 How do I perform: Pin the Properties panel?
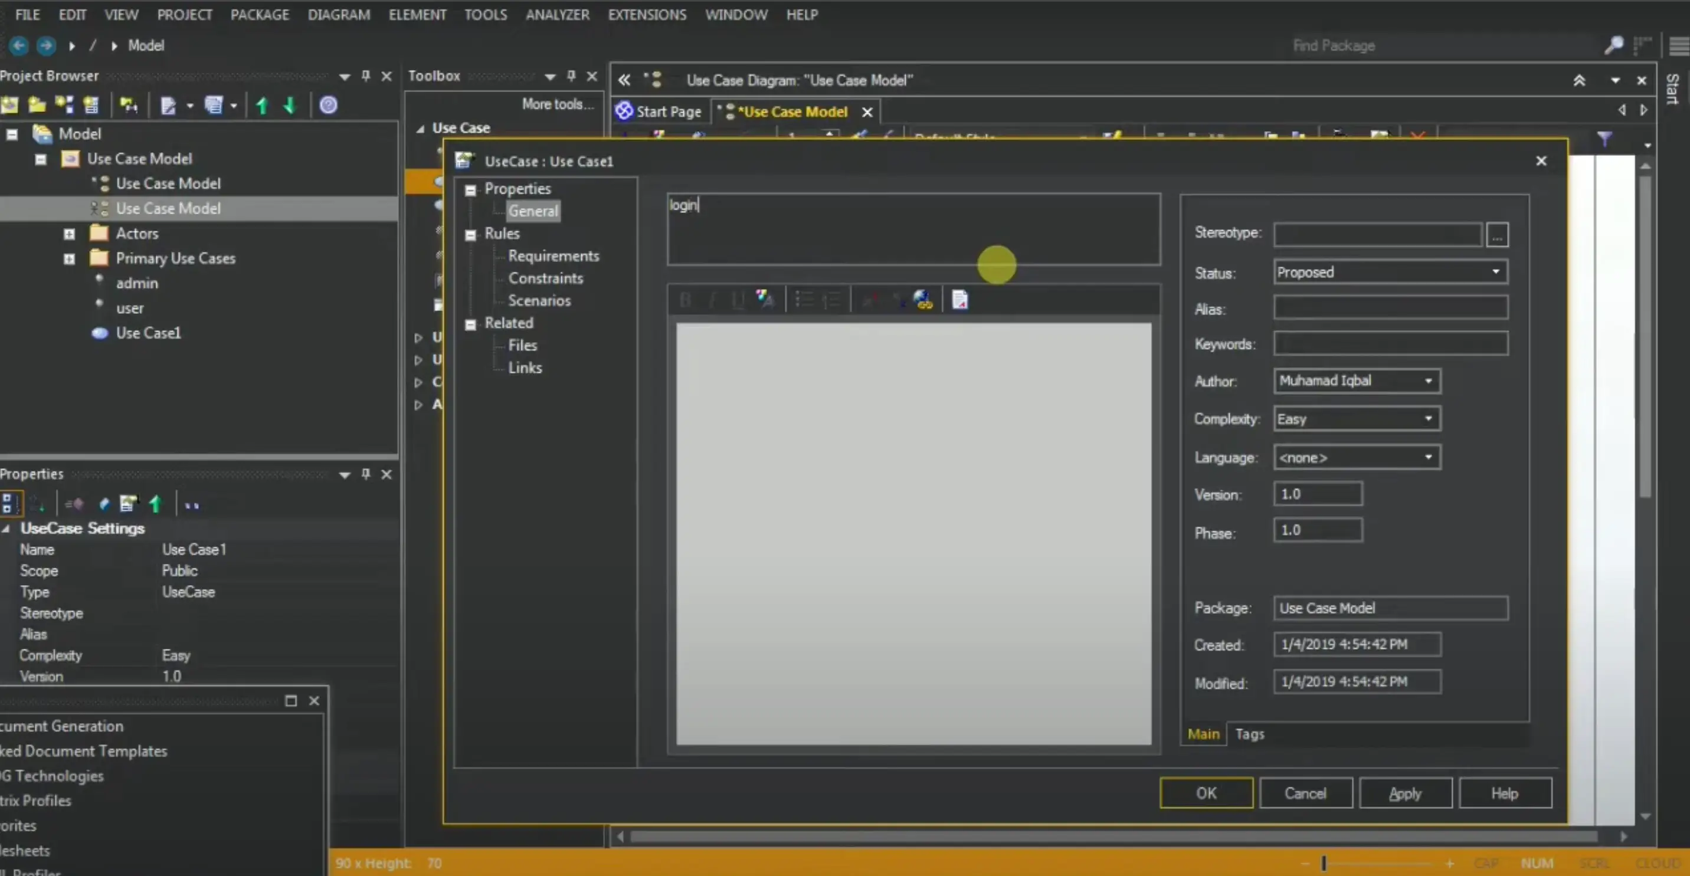tap(366, 474)
